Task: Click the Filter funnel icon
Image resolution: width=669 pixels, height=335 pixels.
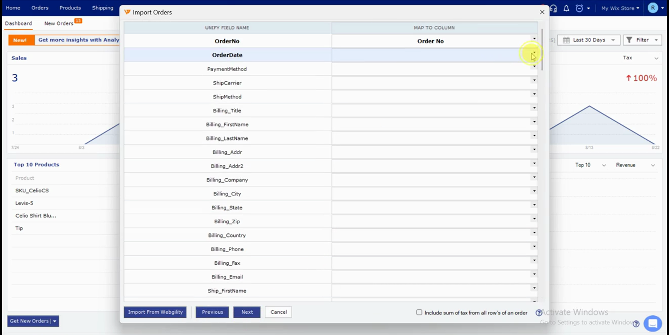Action: 629,40
